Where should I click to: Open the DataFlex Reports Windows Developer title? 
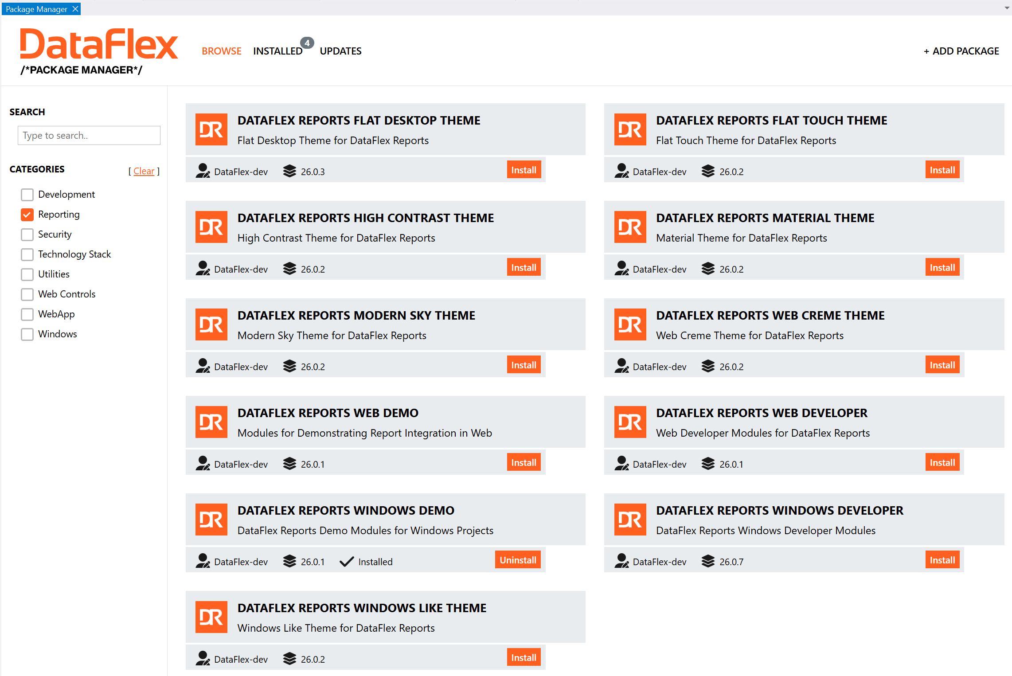tap(779, 511)
